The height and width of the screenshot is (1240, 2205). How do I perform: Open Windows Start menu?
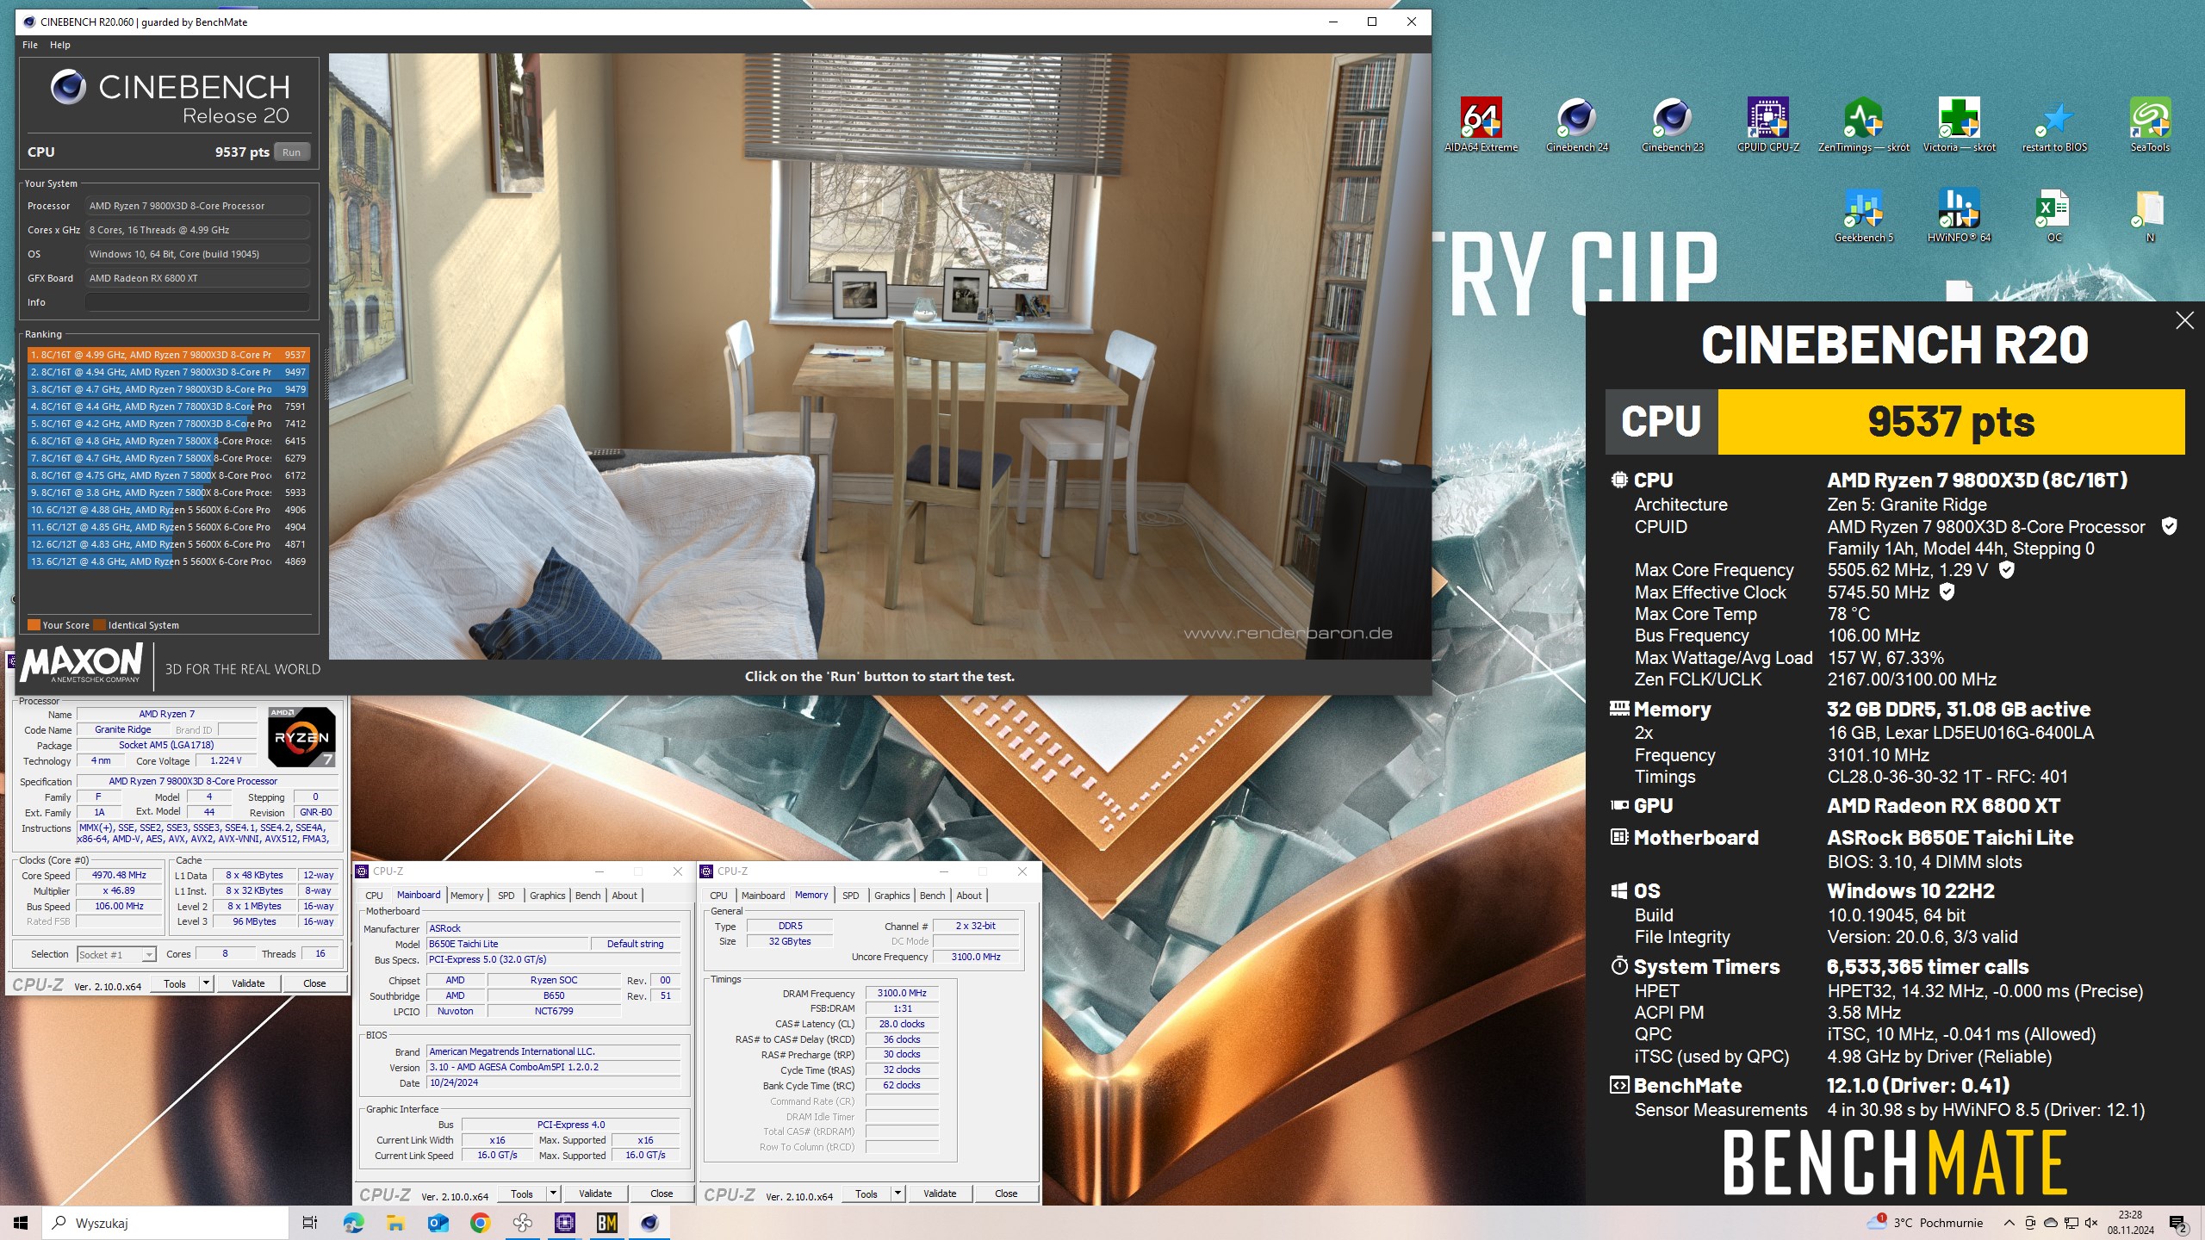click(21, 1223)
